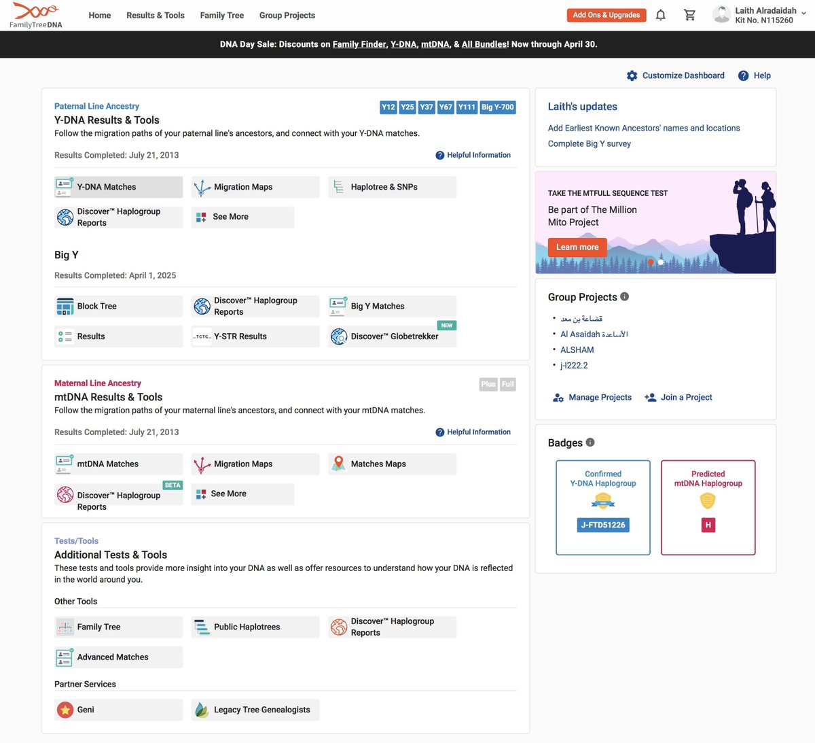The width and height of the screenshot is (815, 743).
Task: Open the Home menu
Action: click(x=100, y=15)
